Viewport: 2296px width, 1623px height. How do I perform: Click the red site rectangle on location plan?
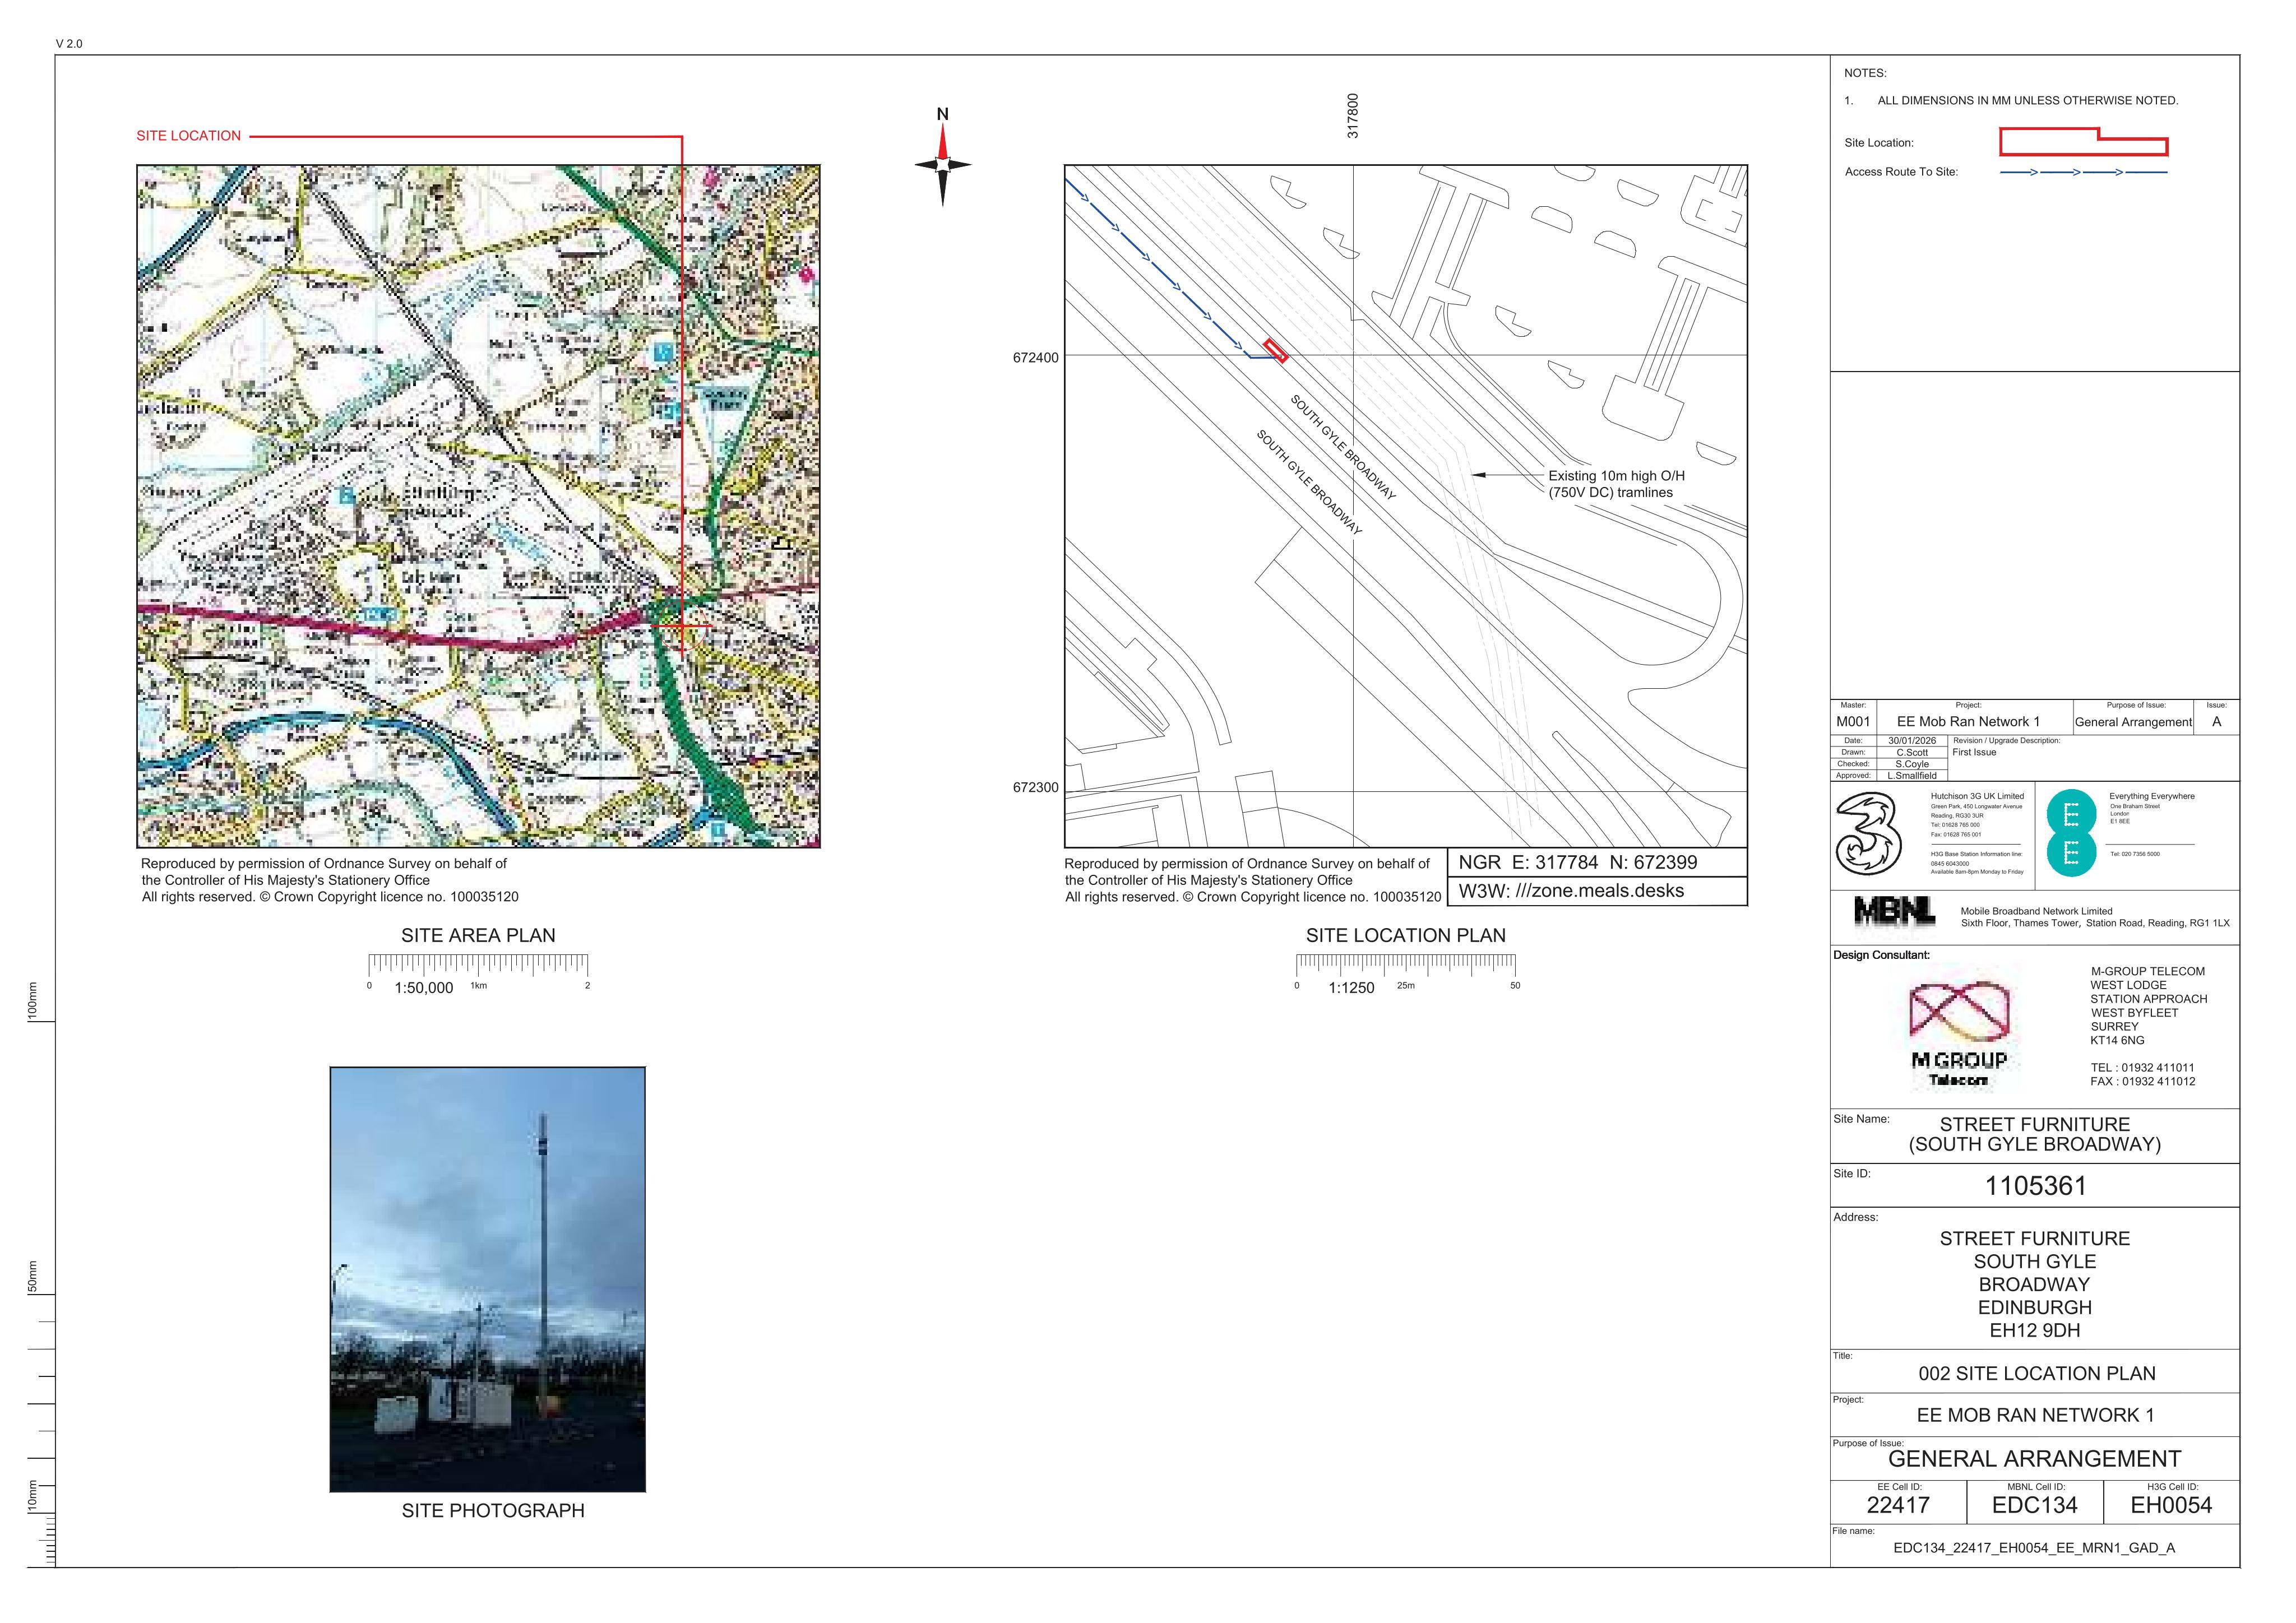1275,350
